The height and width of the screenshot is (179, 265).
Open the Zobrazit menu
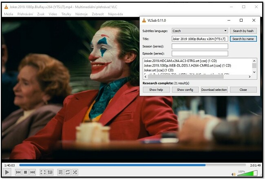(x=98, y=14)
